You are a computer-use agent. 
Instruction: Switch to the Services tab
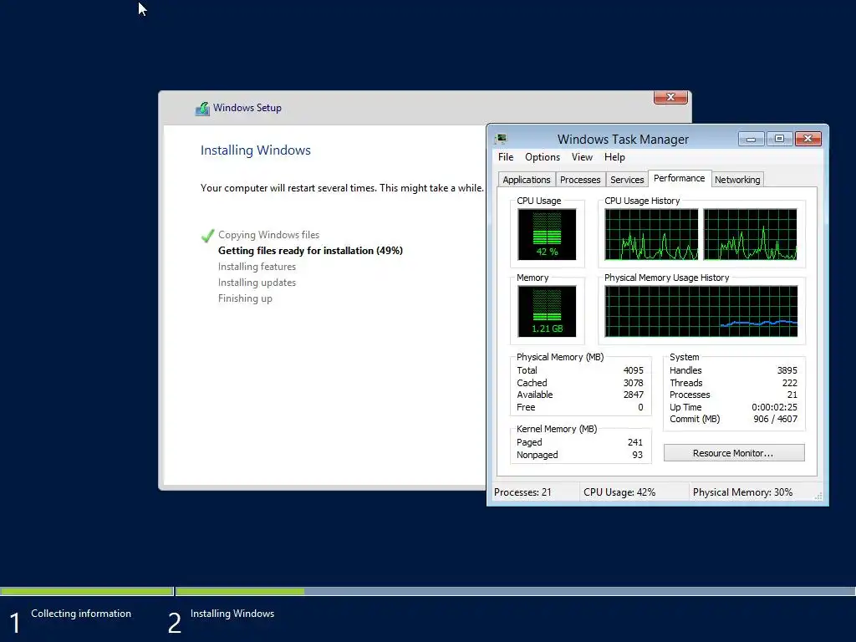click(x=627, y=180)
